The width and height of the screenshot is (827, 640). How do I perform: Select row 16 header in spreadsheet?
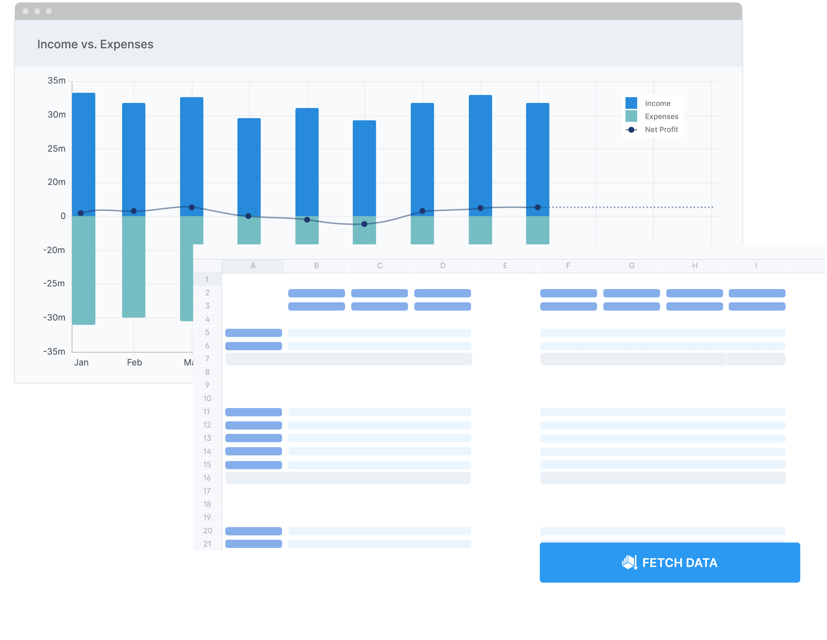coord(207,478)
